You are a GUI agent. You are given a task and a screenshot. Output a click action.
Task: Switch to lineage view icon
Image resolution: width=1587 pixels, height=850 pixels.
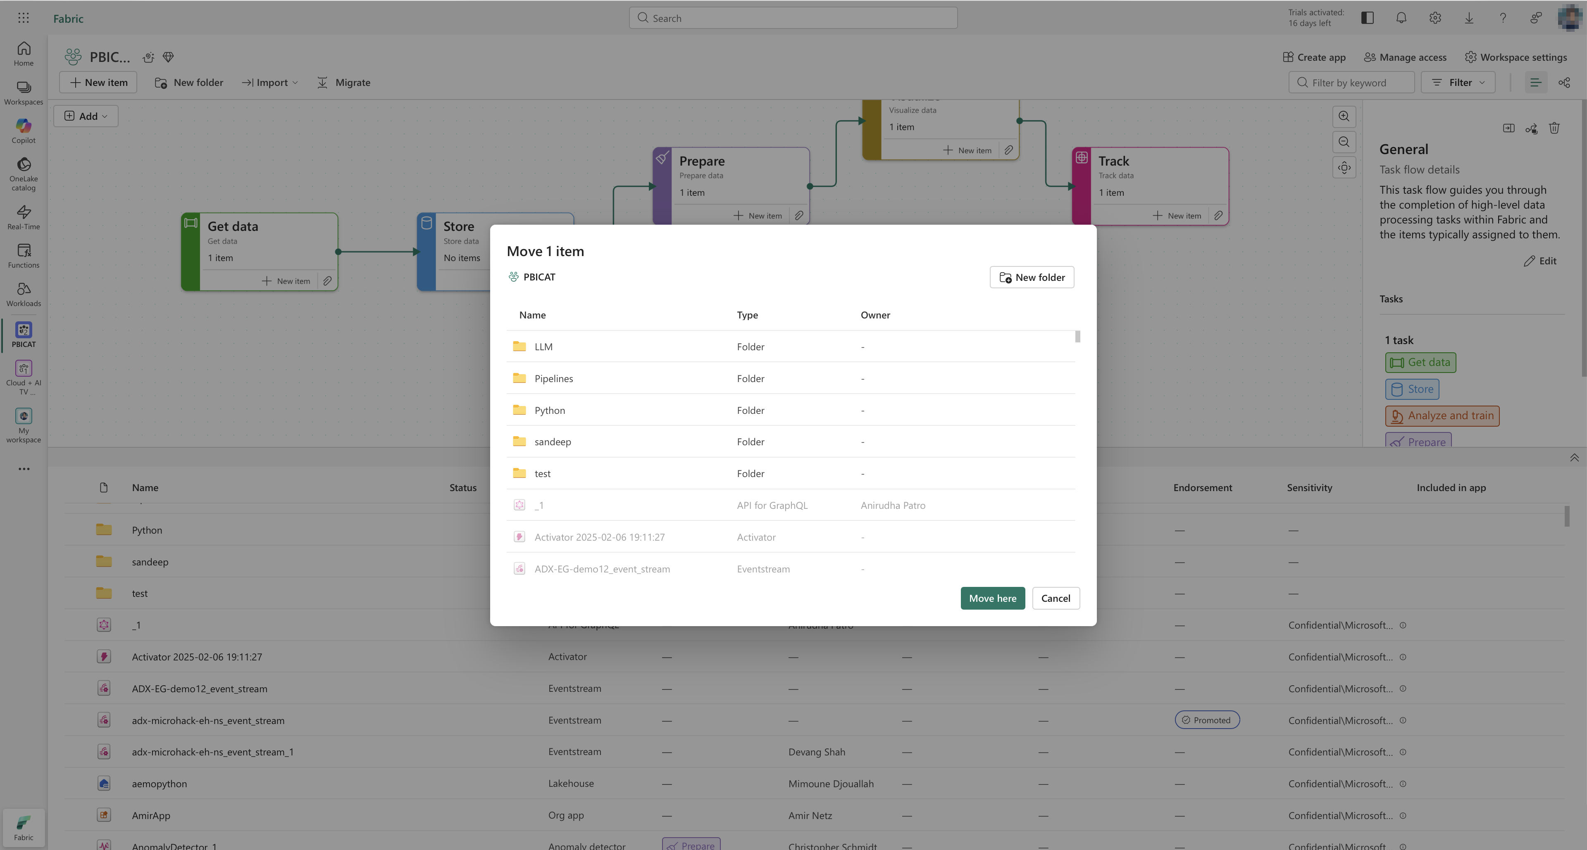tap(1563, 83)
